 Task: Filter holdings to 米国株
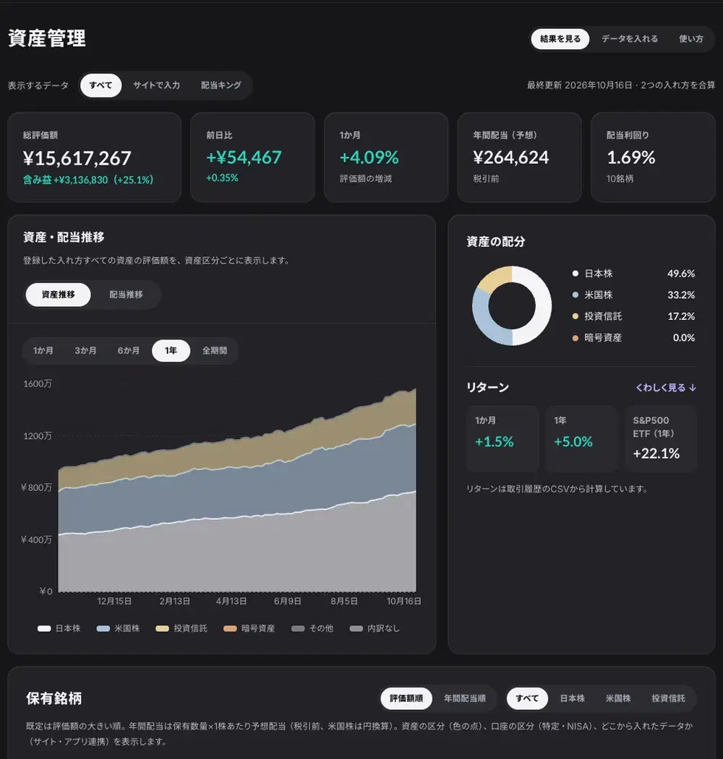tap(618, 698)
